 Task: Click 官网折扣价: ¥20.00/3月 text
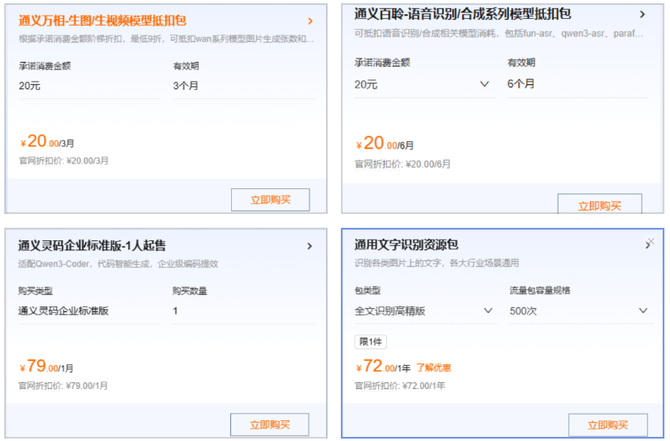click(x=64, y=161)
